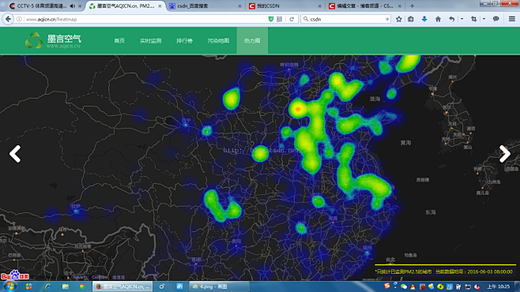
Task: Open the 污染地图 navigation item
Action: (218, 41)
